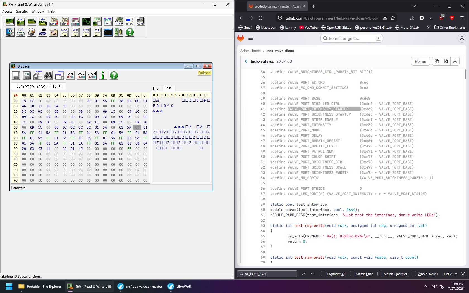Open the EDID viewer icon
This screenshot has width=469, height=293.
(x=97, y=32)
